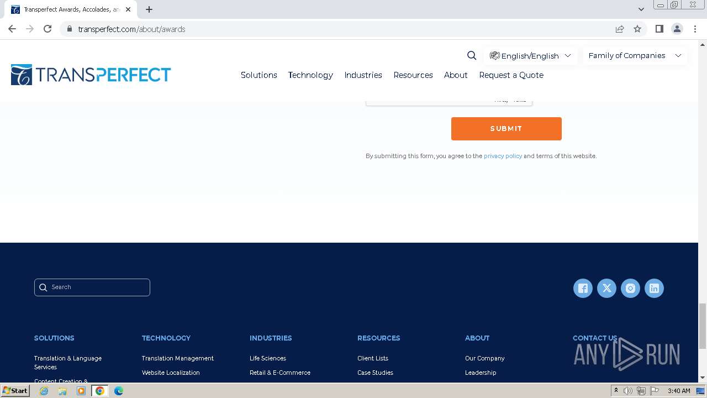
Task: Open Website Localization footer link
Action: pyautogui.click(x=171, y=373)
